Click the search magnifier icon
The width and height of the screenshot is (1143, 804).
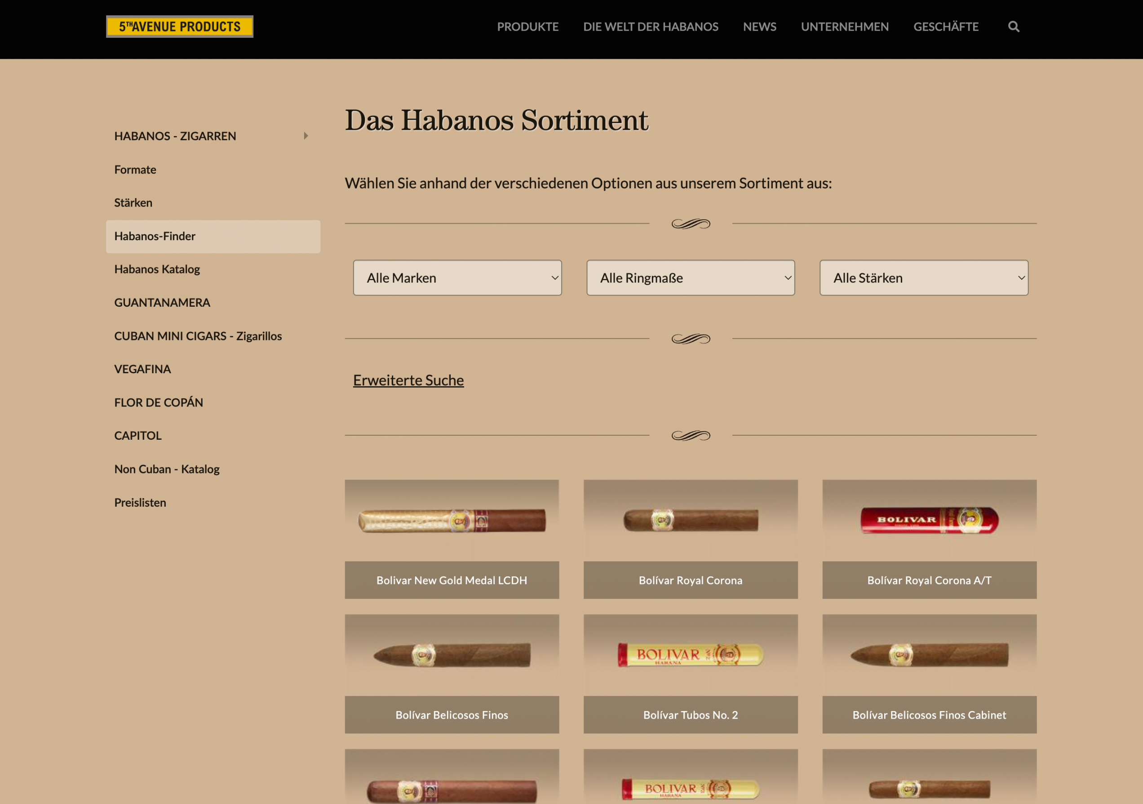(1013, 27)
